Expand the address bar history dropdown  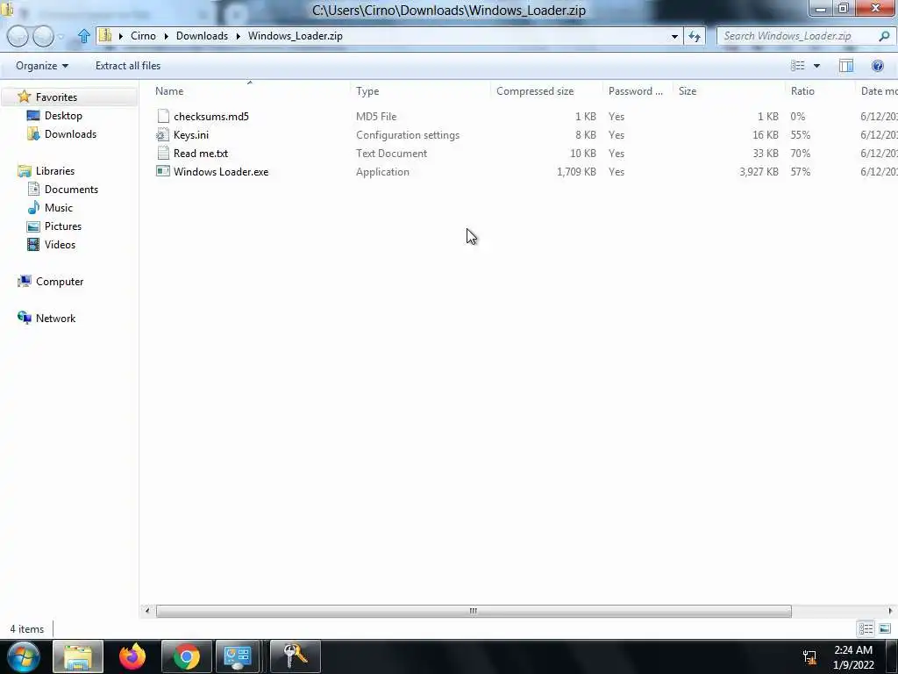pyautogui.click(x=674, y=36)
